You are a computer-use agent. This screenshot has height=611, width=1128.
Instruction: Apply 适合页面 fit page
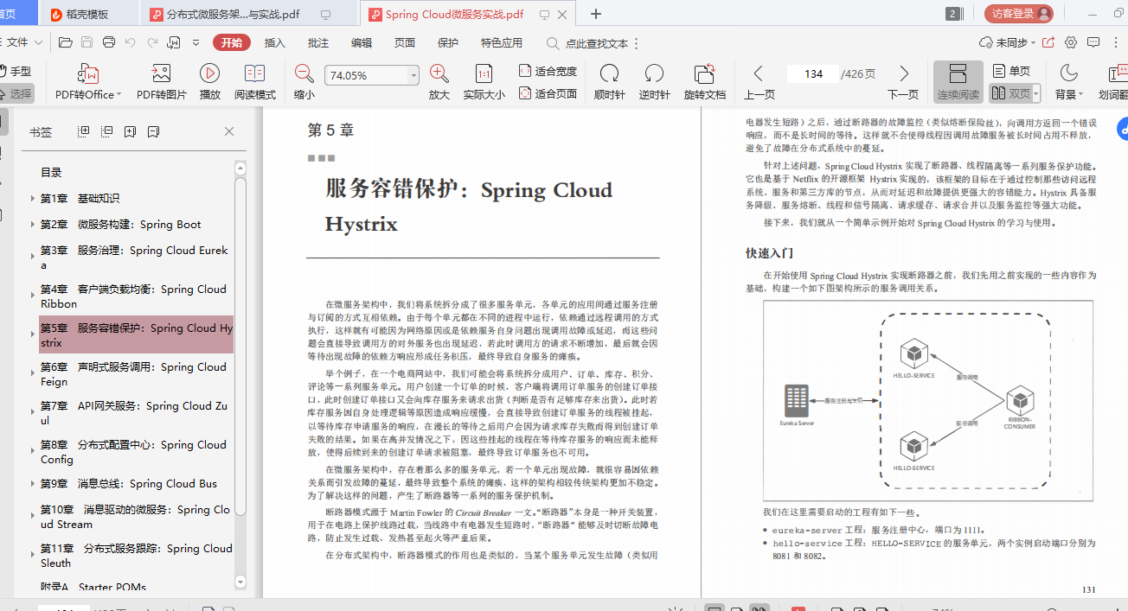[548, 93]
